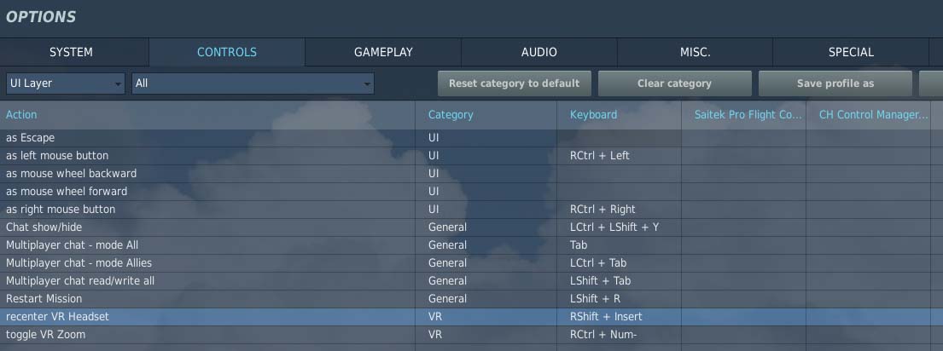Viewport: 943px width, 351px height.
Task: Go to the MISC. tab
Action: [x=695, y=52]
